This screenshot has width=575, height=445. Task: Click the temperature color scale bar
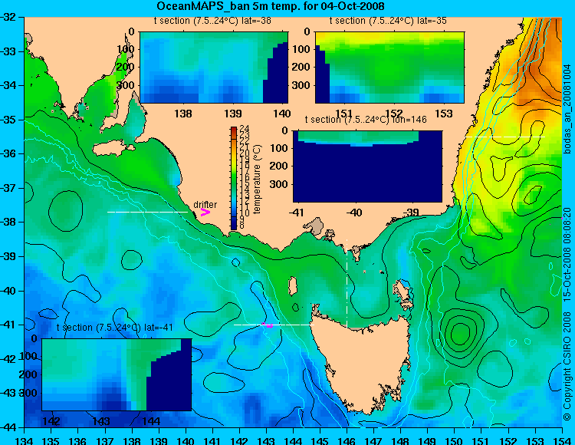(x=234, y=178)
